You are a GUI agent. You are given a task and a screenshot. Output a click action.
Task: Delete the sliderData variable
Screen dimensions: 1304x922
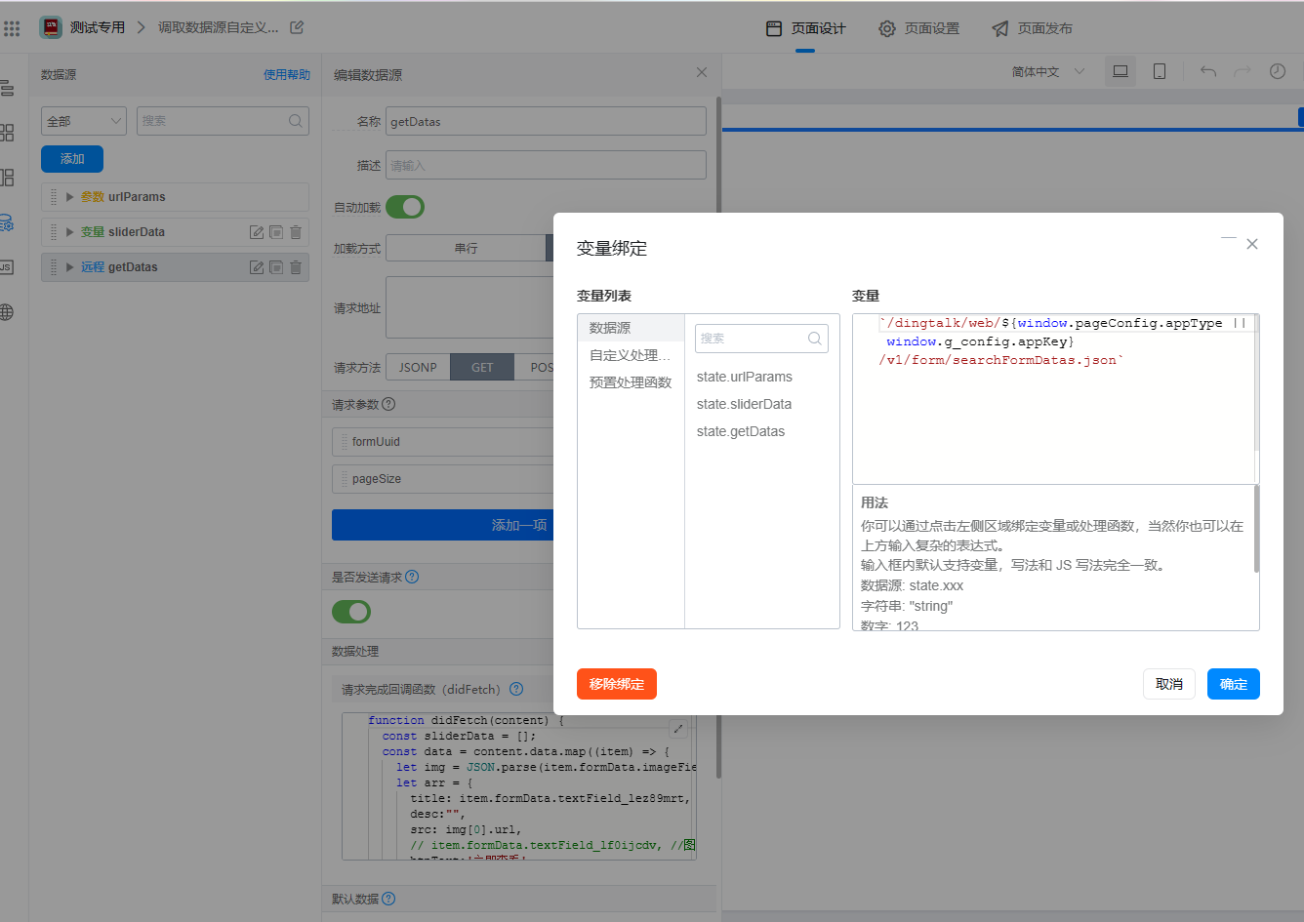(x=296, y=232)
